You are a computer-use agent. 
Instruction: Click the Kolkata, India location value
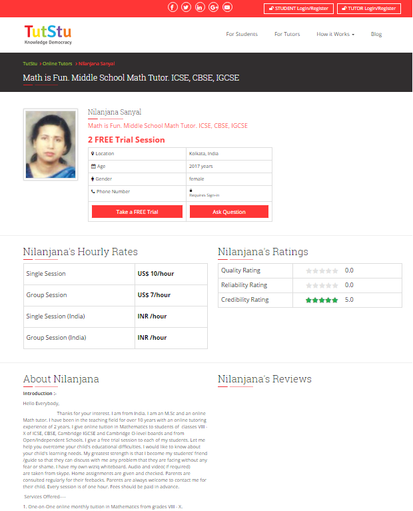coord(204,153)
